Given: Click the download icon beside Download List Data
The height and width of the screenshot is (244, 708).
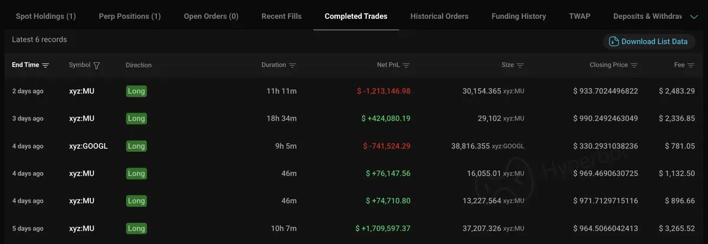Looking at the screenshot, I should [x=614, y=41].
